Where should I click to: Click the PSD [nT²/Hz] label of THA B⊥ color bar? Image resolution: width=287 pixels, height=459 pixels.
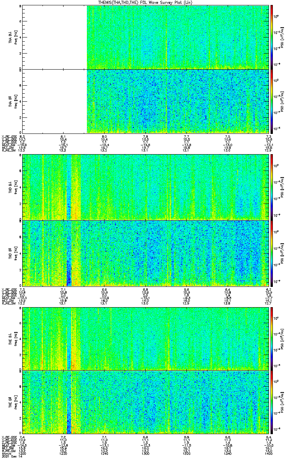[x=282, y=37]
